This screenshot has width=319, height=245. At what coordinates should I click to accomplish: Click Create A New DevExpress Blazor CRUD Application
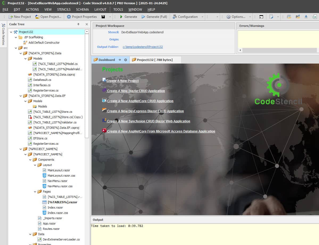tap(145, 111)
